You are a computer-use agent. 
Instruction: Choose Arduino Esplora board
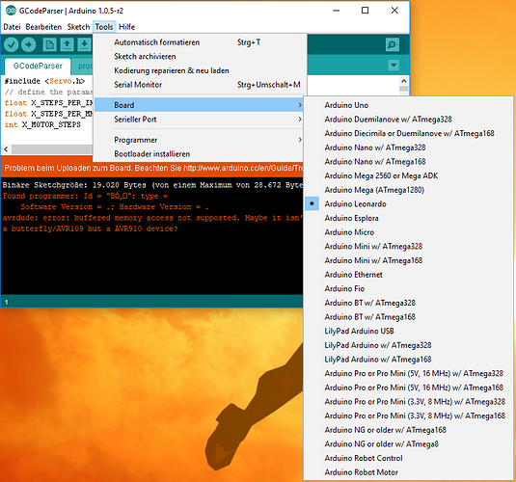[409, 218]
